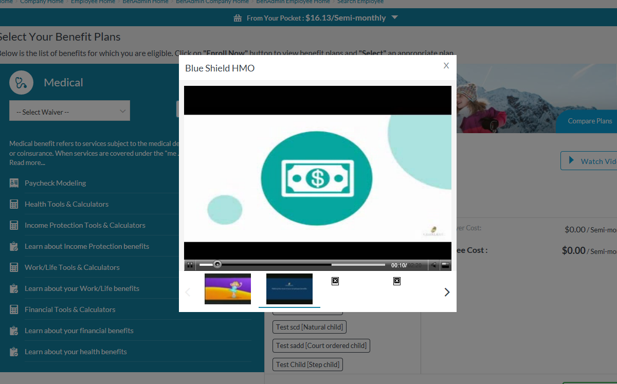The height and width of the screenshot is (384, 617).
Task: Open Financial Tools & Calculators
Action: [x=70, y=309]
